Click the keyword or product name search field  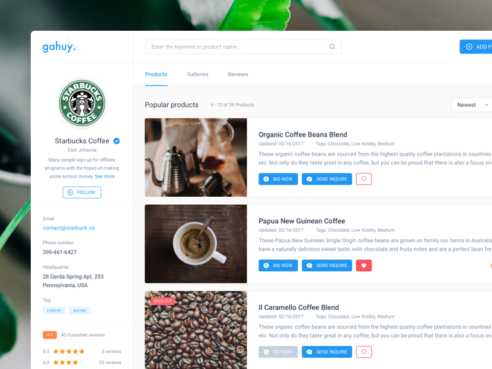tap(243, 47)
